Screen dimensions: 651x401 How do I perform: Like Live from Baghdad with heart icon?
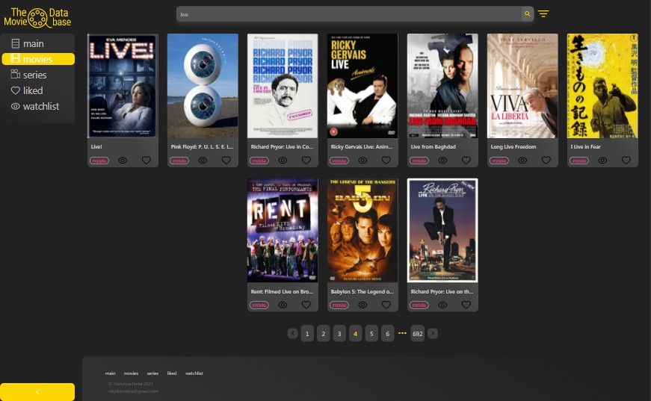tap(466, 160)
